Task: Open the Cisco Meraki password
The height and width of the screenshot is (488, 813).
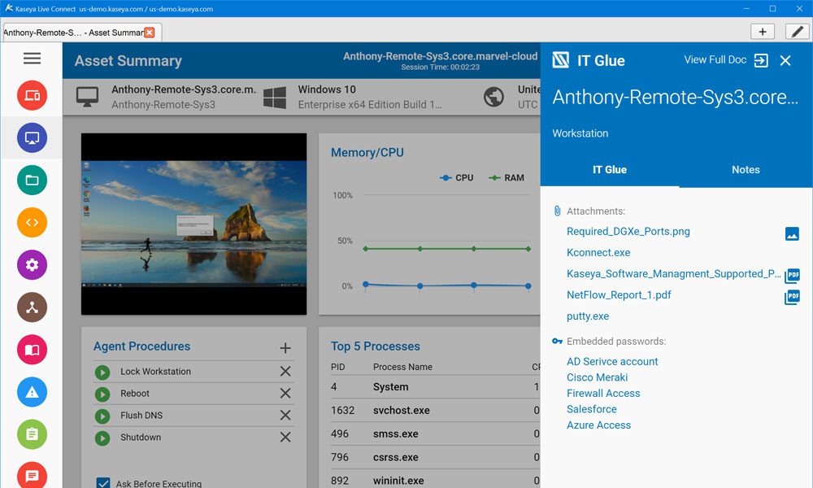Action: [597, 377]
